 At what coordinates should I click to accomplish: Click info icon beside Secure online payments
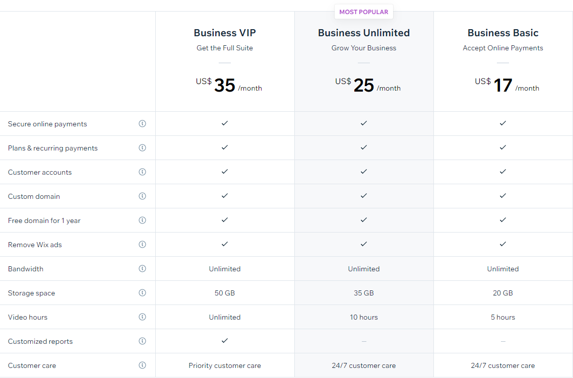142,124
